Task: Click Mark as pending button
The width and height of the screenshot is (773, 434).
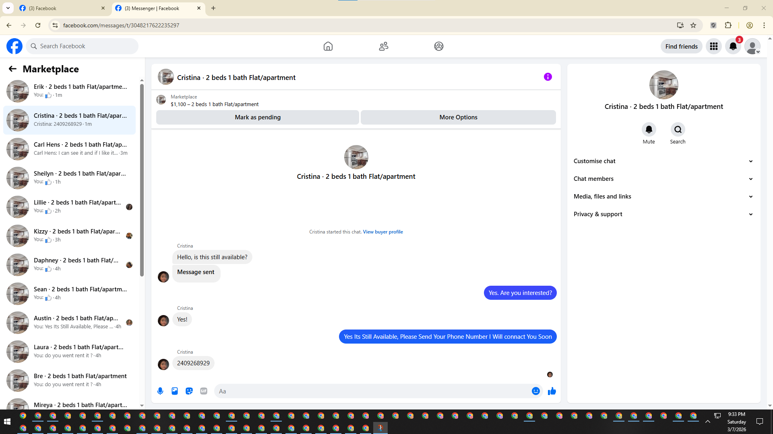Action: 258,117
